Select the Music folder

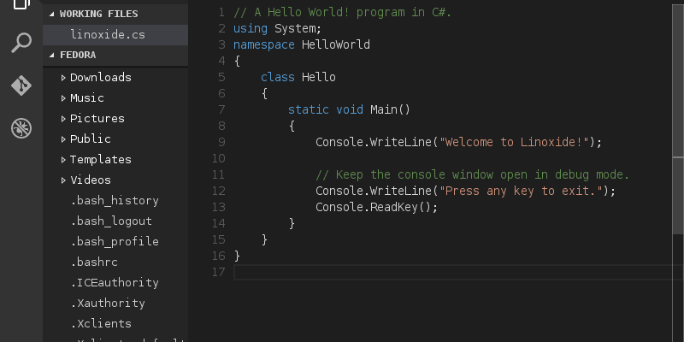click(x=87, y=98)
